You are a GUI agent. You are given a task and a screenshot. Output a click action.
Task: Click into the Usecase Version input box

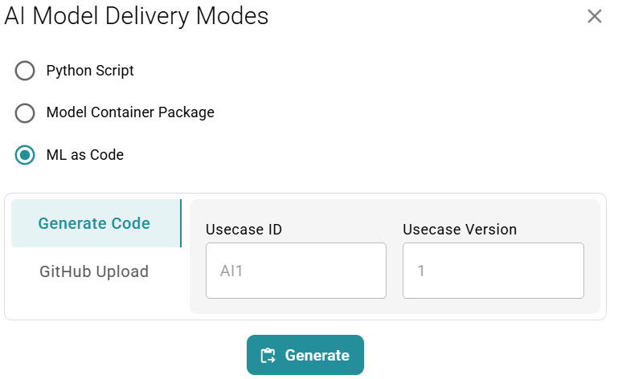coord(493,271)
